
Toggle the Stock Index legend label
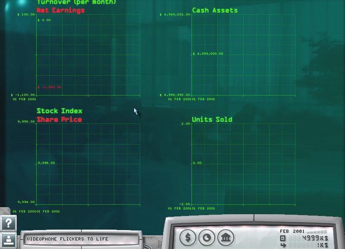tap(59, 111)
